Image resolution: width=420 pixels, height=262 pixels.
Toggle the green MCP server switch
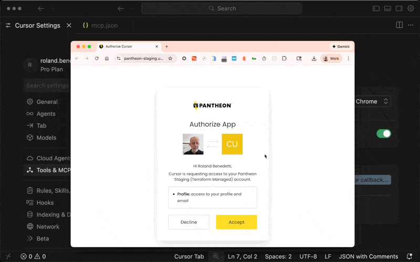point(384,134)
